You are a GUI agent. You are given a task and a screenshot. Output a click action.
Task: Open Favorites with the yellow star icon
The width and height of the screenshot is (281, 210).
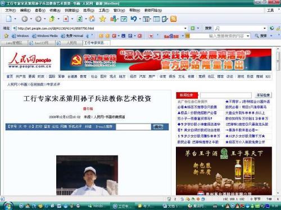click(102, 19)
